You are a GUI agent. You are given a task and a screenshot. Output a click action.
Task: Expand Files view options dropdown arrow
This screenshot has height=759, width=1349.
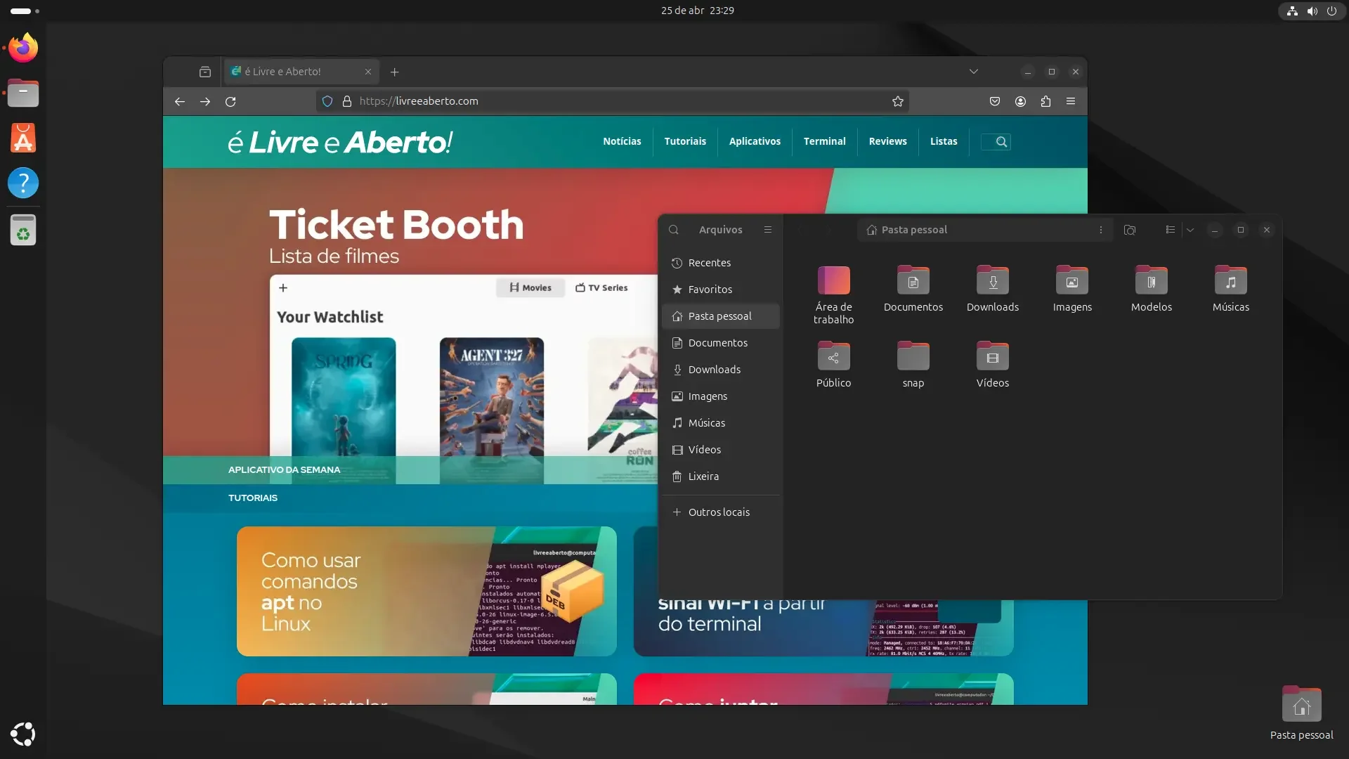coord(1190,230)
